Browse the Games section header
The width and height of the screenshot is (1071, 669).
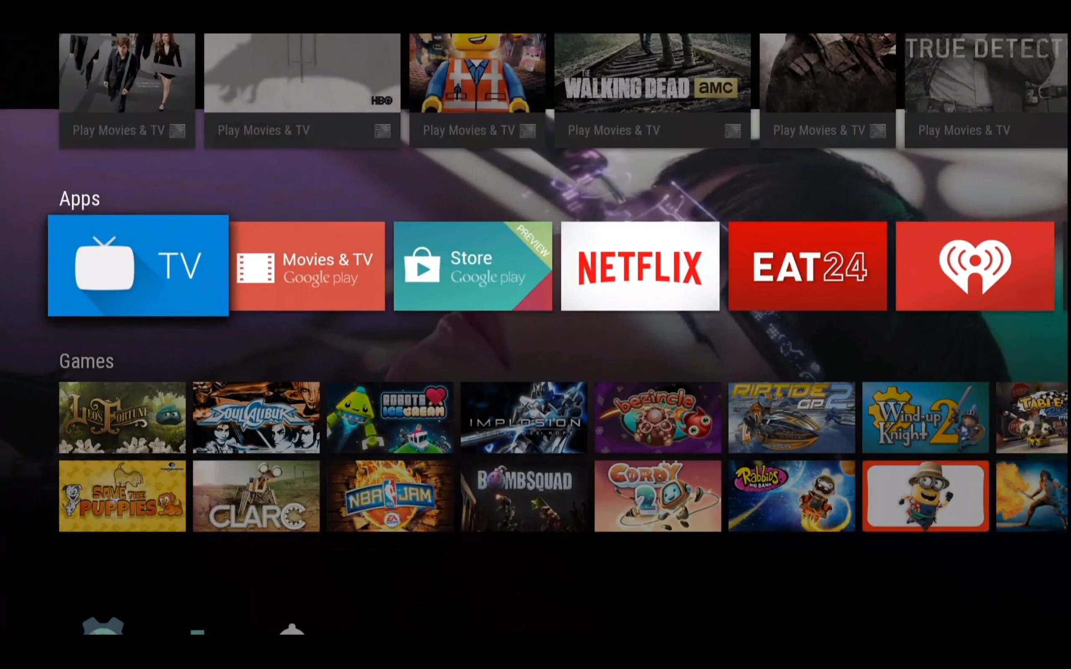[x=86, y=361]
